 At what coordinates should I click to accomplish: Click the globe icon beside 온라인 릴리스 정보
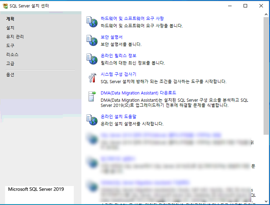click(92, 59)
